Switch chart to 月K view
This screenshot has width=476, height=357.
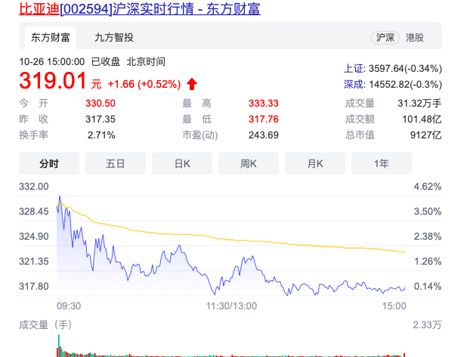point(315,163)
